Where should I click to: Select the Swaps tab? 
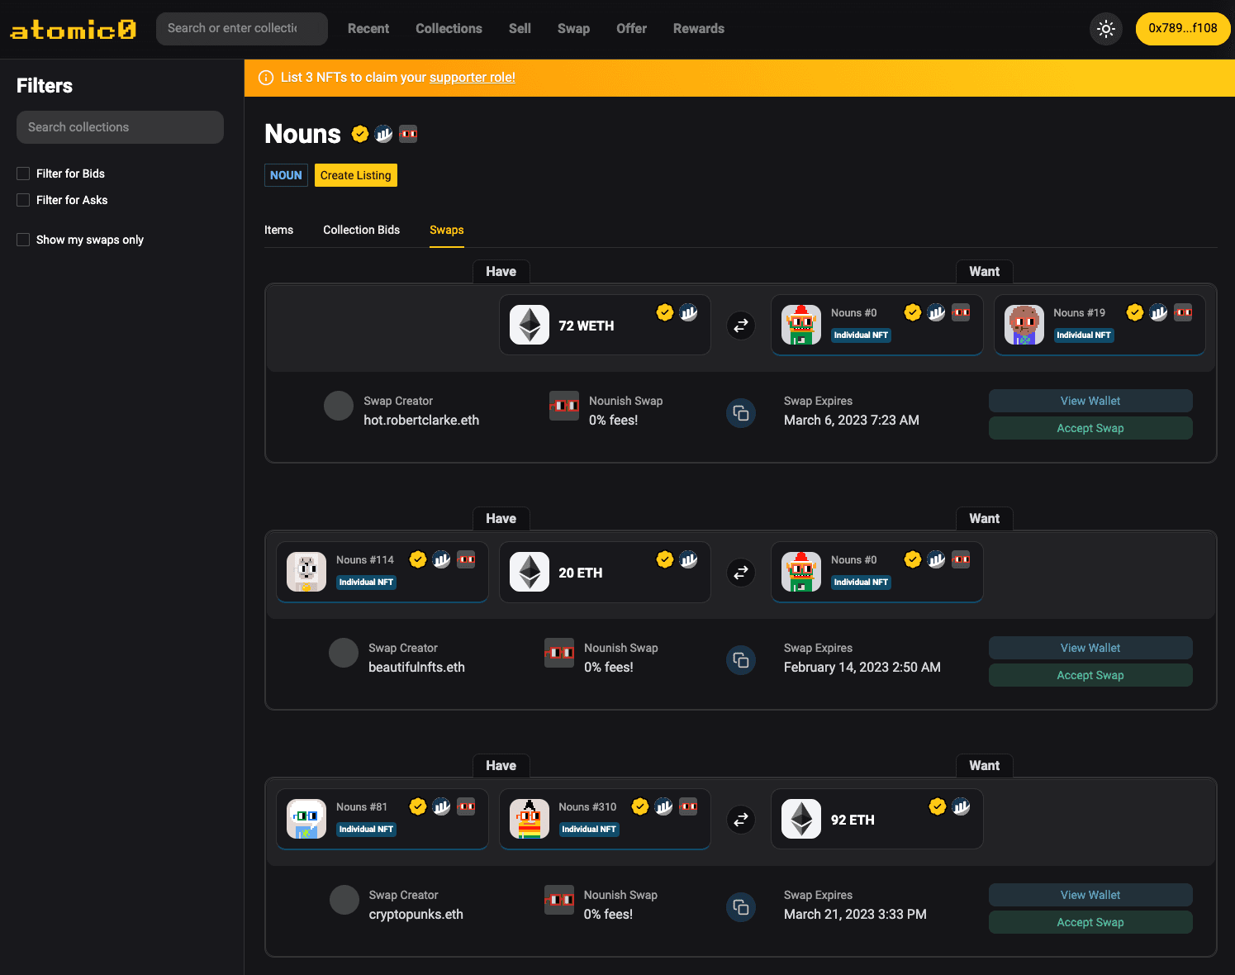[447, 230]
